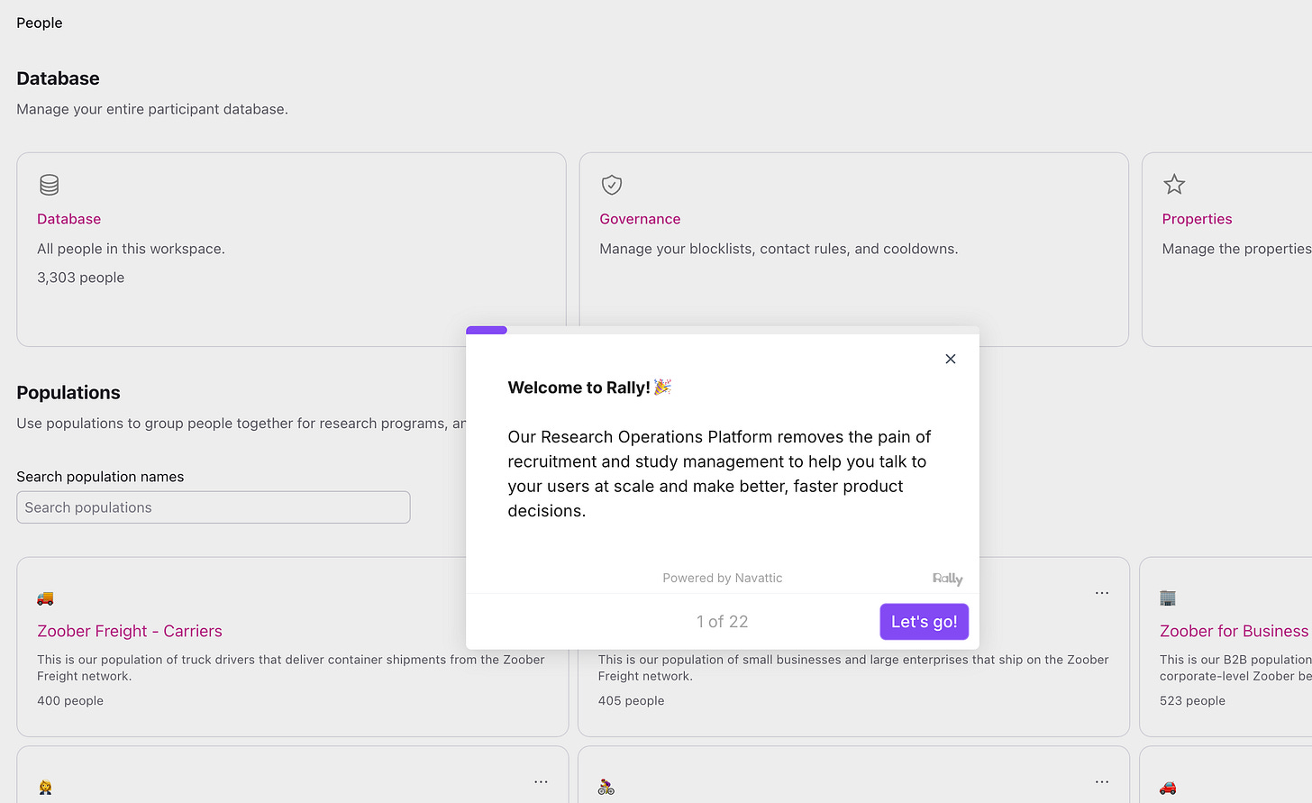Click the '523 people' count

point(1192,700)
